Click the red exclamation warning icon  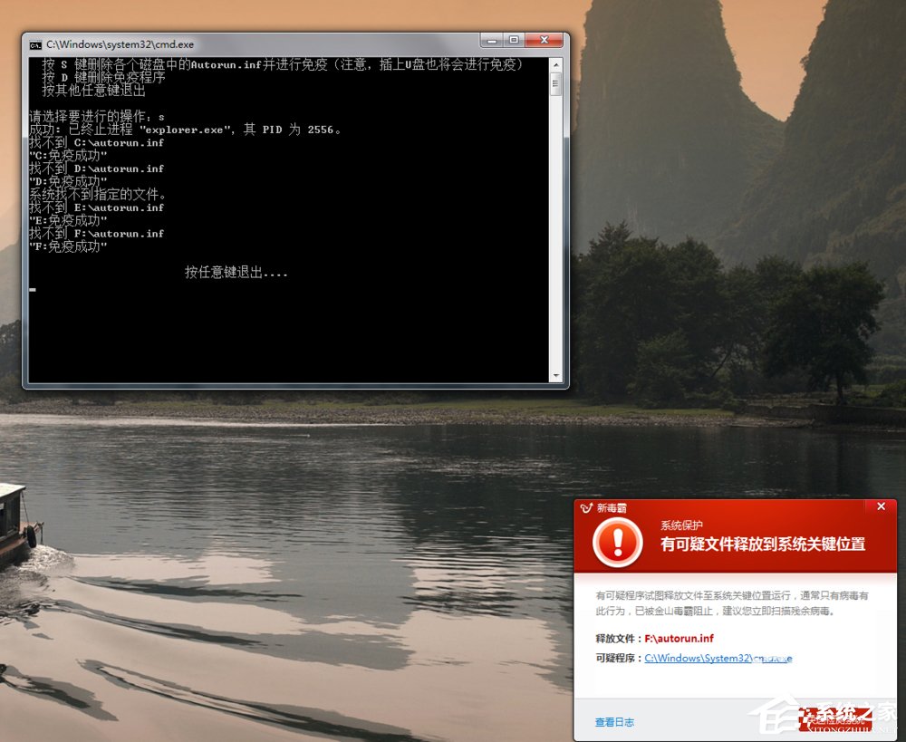coord(618,543)
